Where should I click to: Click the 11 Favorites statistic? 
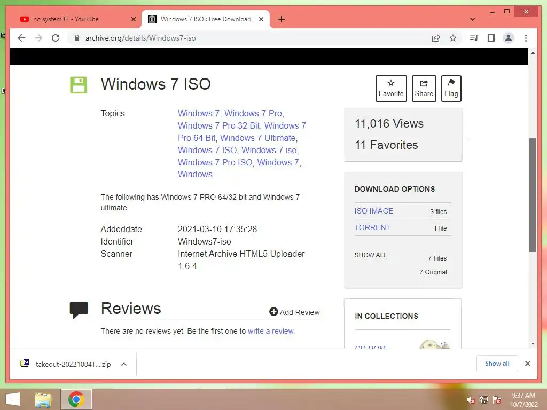(386, 145)
